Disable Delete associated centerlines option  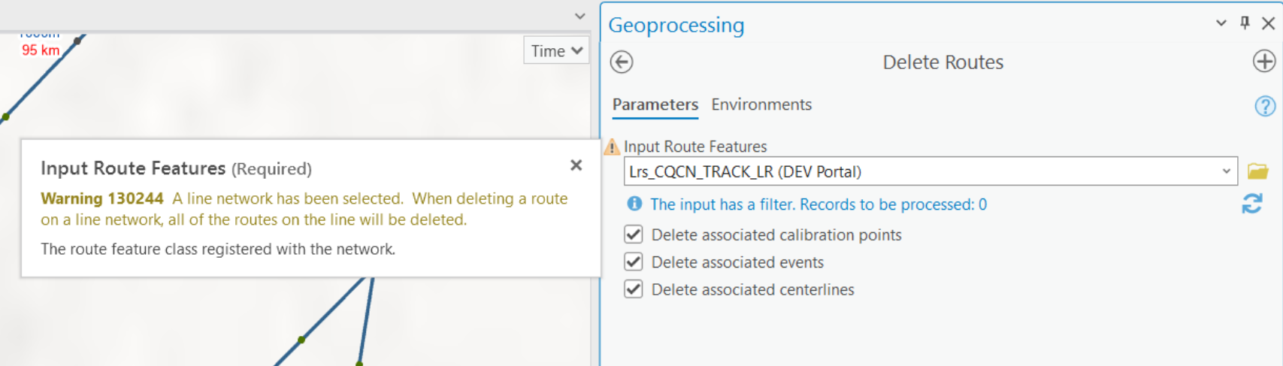(x=634, y=289)
